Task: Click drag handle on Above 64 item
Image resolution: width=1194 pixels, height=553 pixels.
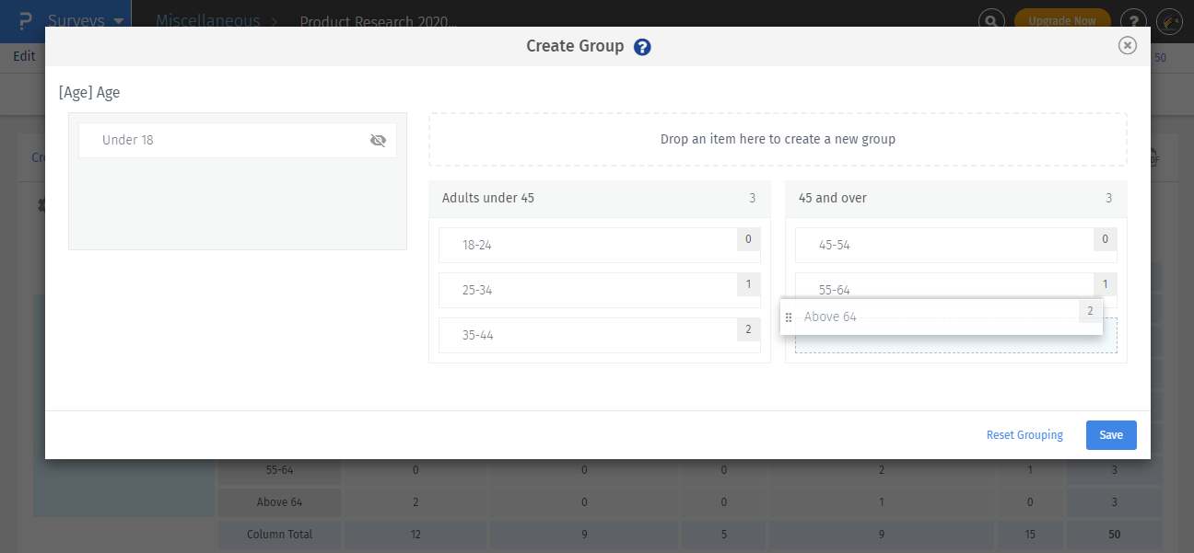Action: click(788, 317)
